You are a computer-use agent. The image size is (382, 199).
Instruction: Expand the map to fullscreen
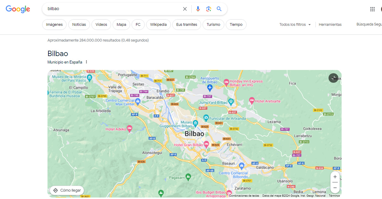click(333, 78)
